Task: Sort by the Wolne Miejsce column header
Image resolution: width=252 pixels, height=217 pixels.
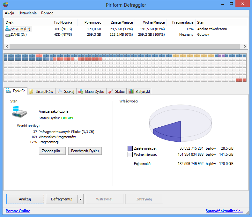Action: coord(151,22)
